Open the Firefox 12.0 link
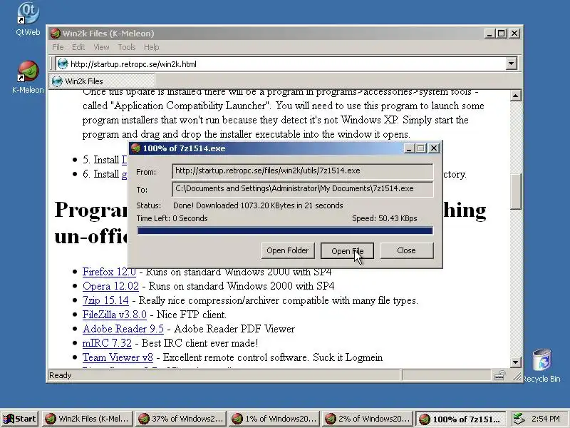The height and width of the screenshot is (428, 570). tap(109, 272)
